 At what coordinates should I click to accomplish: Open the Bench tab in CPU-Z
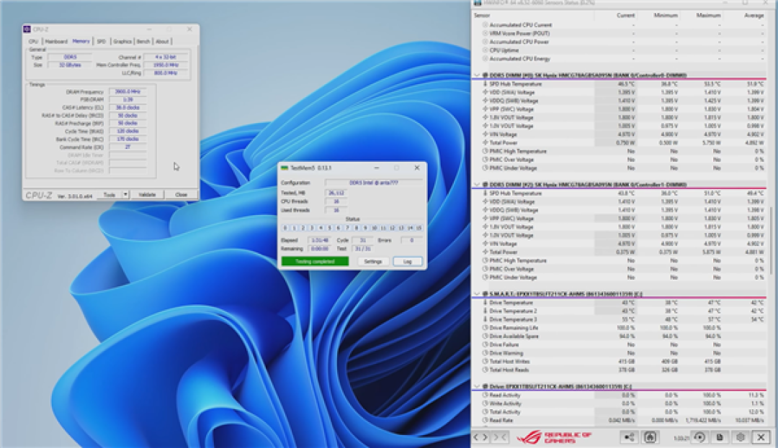143,42
